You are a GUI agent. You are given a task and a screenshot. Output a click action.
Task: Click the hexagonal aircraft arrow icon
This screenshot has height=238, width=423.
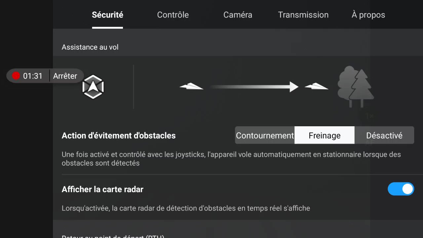(x=93, y=87)
